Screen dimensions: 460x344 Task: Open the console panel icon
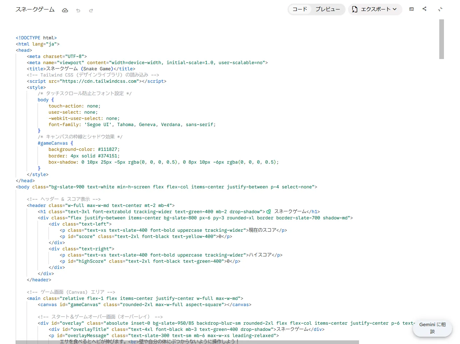[412, 9]
